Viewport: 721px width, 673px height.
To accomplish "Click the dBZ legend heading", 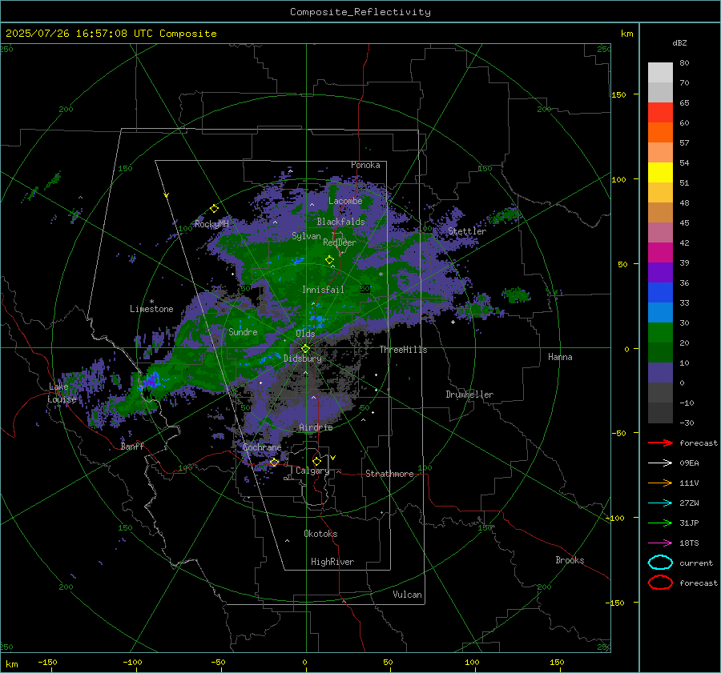I will pos(679,42).
